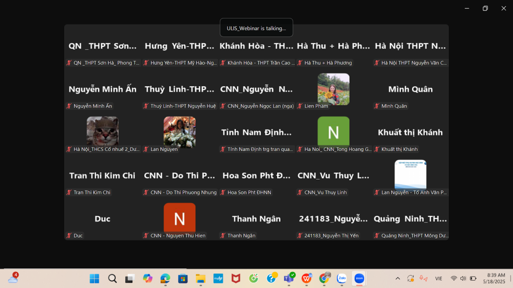Open the volume control in system tray
Viewport: 513px width, 288px height.
[x=463, y=278]
